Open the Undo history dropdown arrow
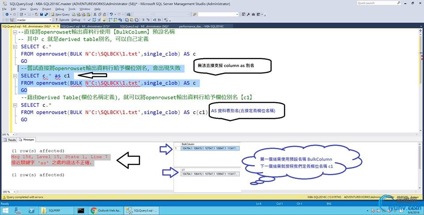 coord(115,14)
